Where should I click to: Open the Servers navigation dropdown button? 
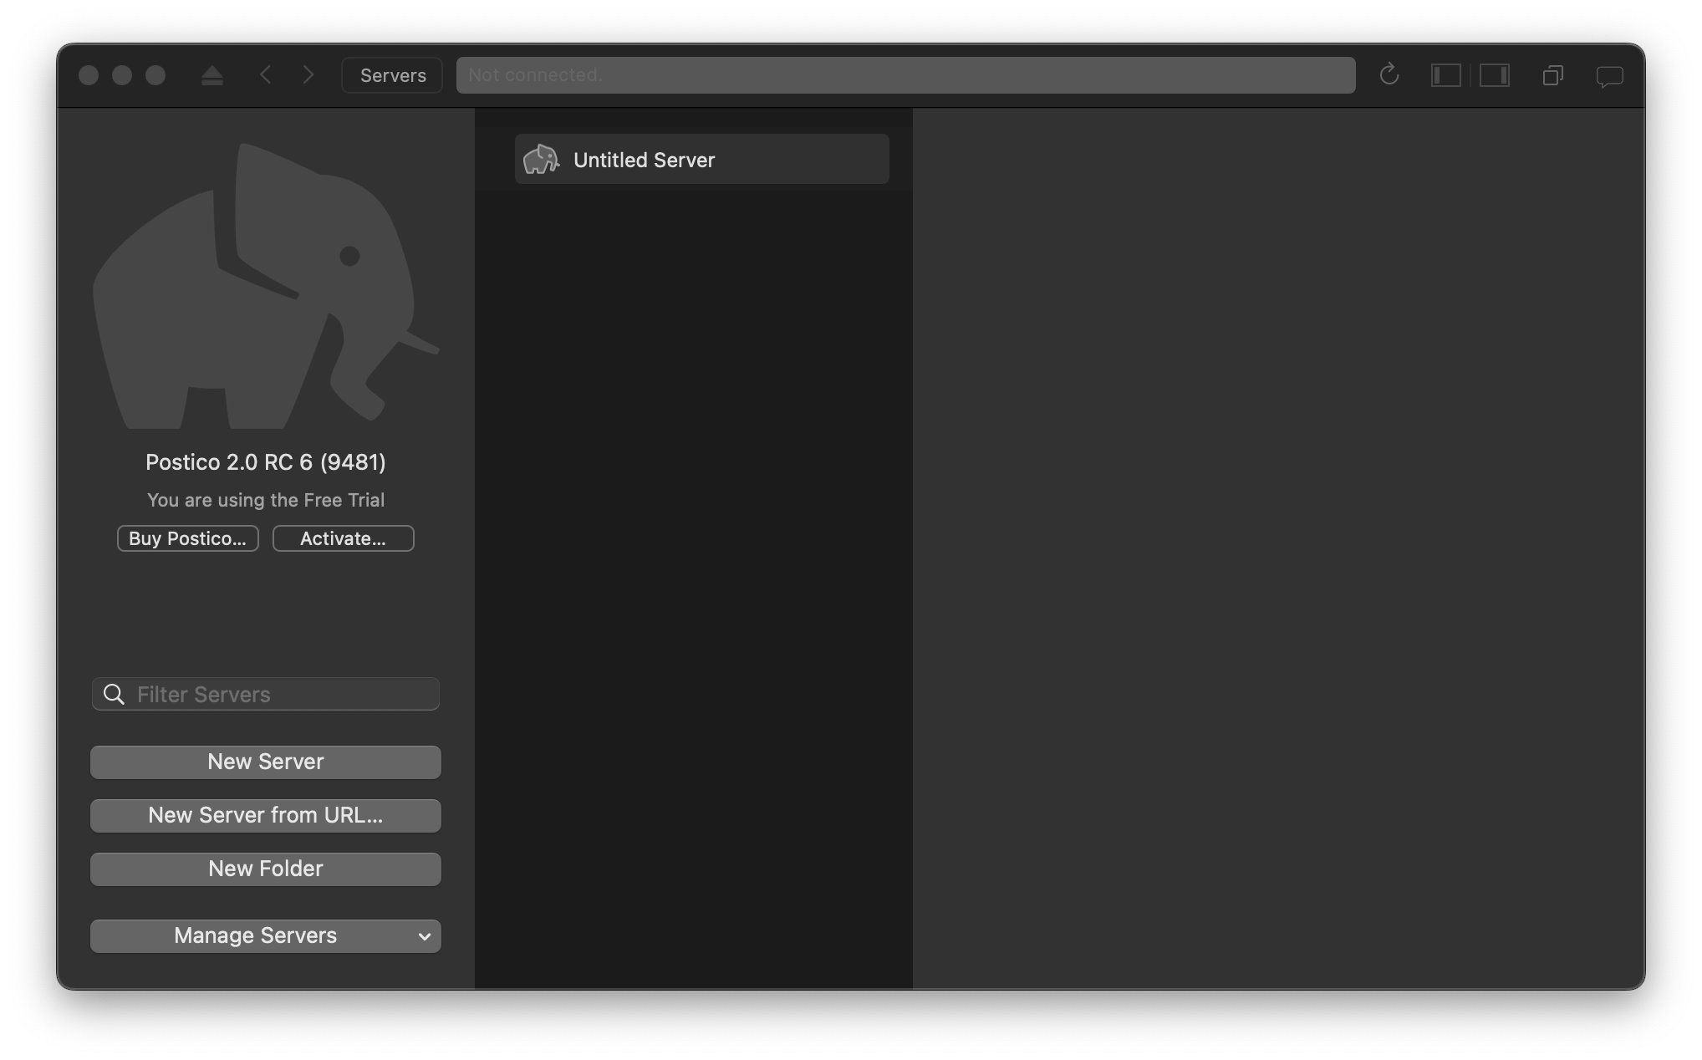390,74
